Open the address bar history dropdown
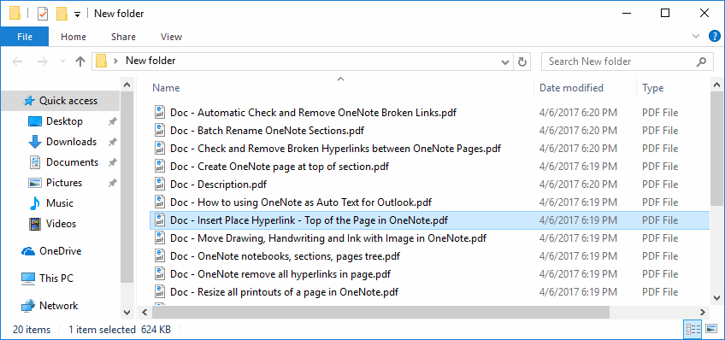The width and height of the screenshot is (725, 340). (x=505, y=62)
